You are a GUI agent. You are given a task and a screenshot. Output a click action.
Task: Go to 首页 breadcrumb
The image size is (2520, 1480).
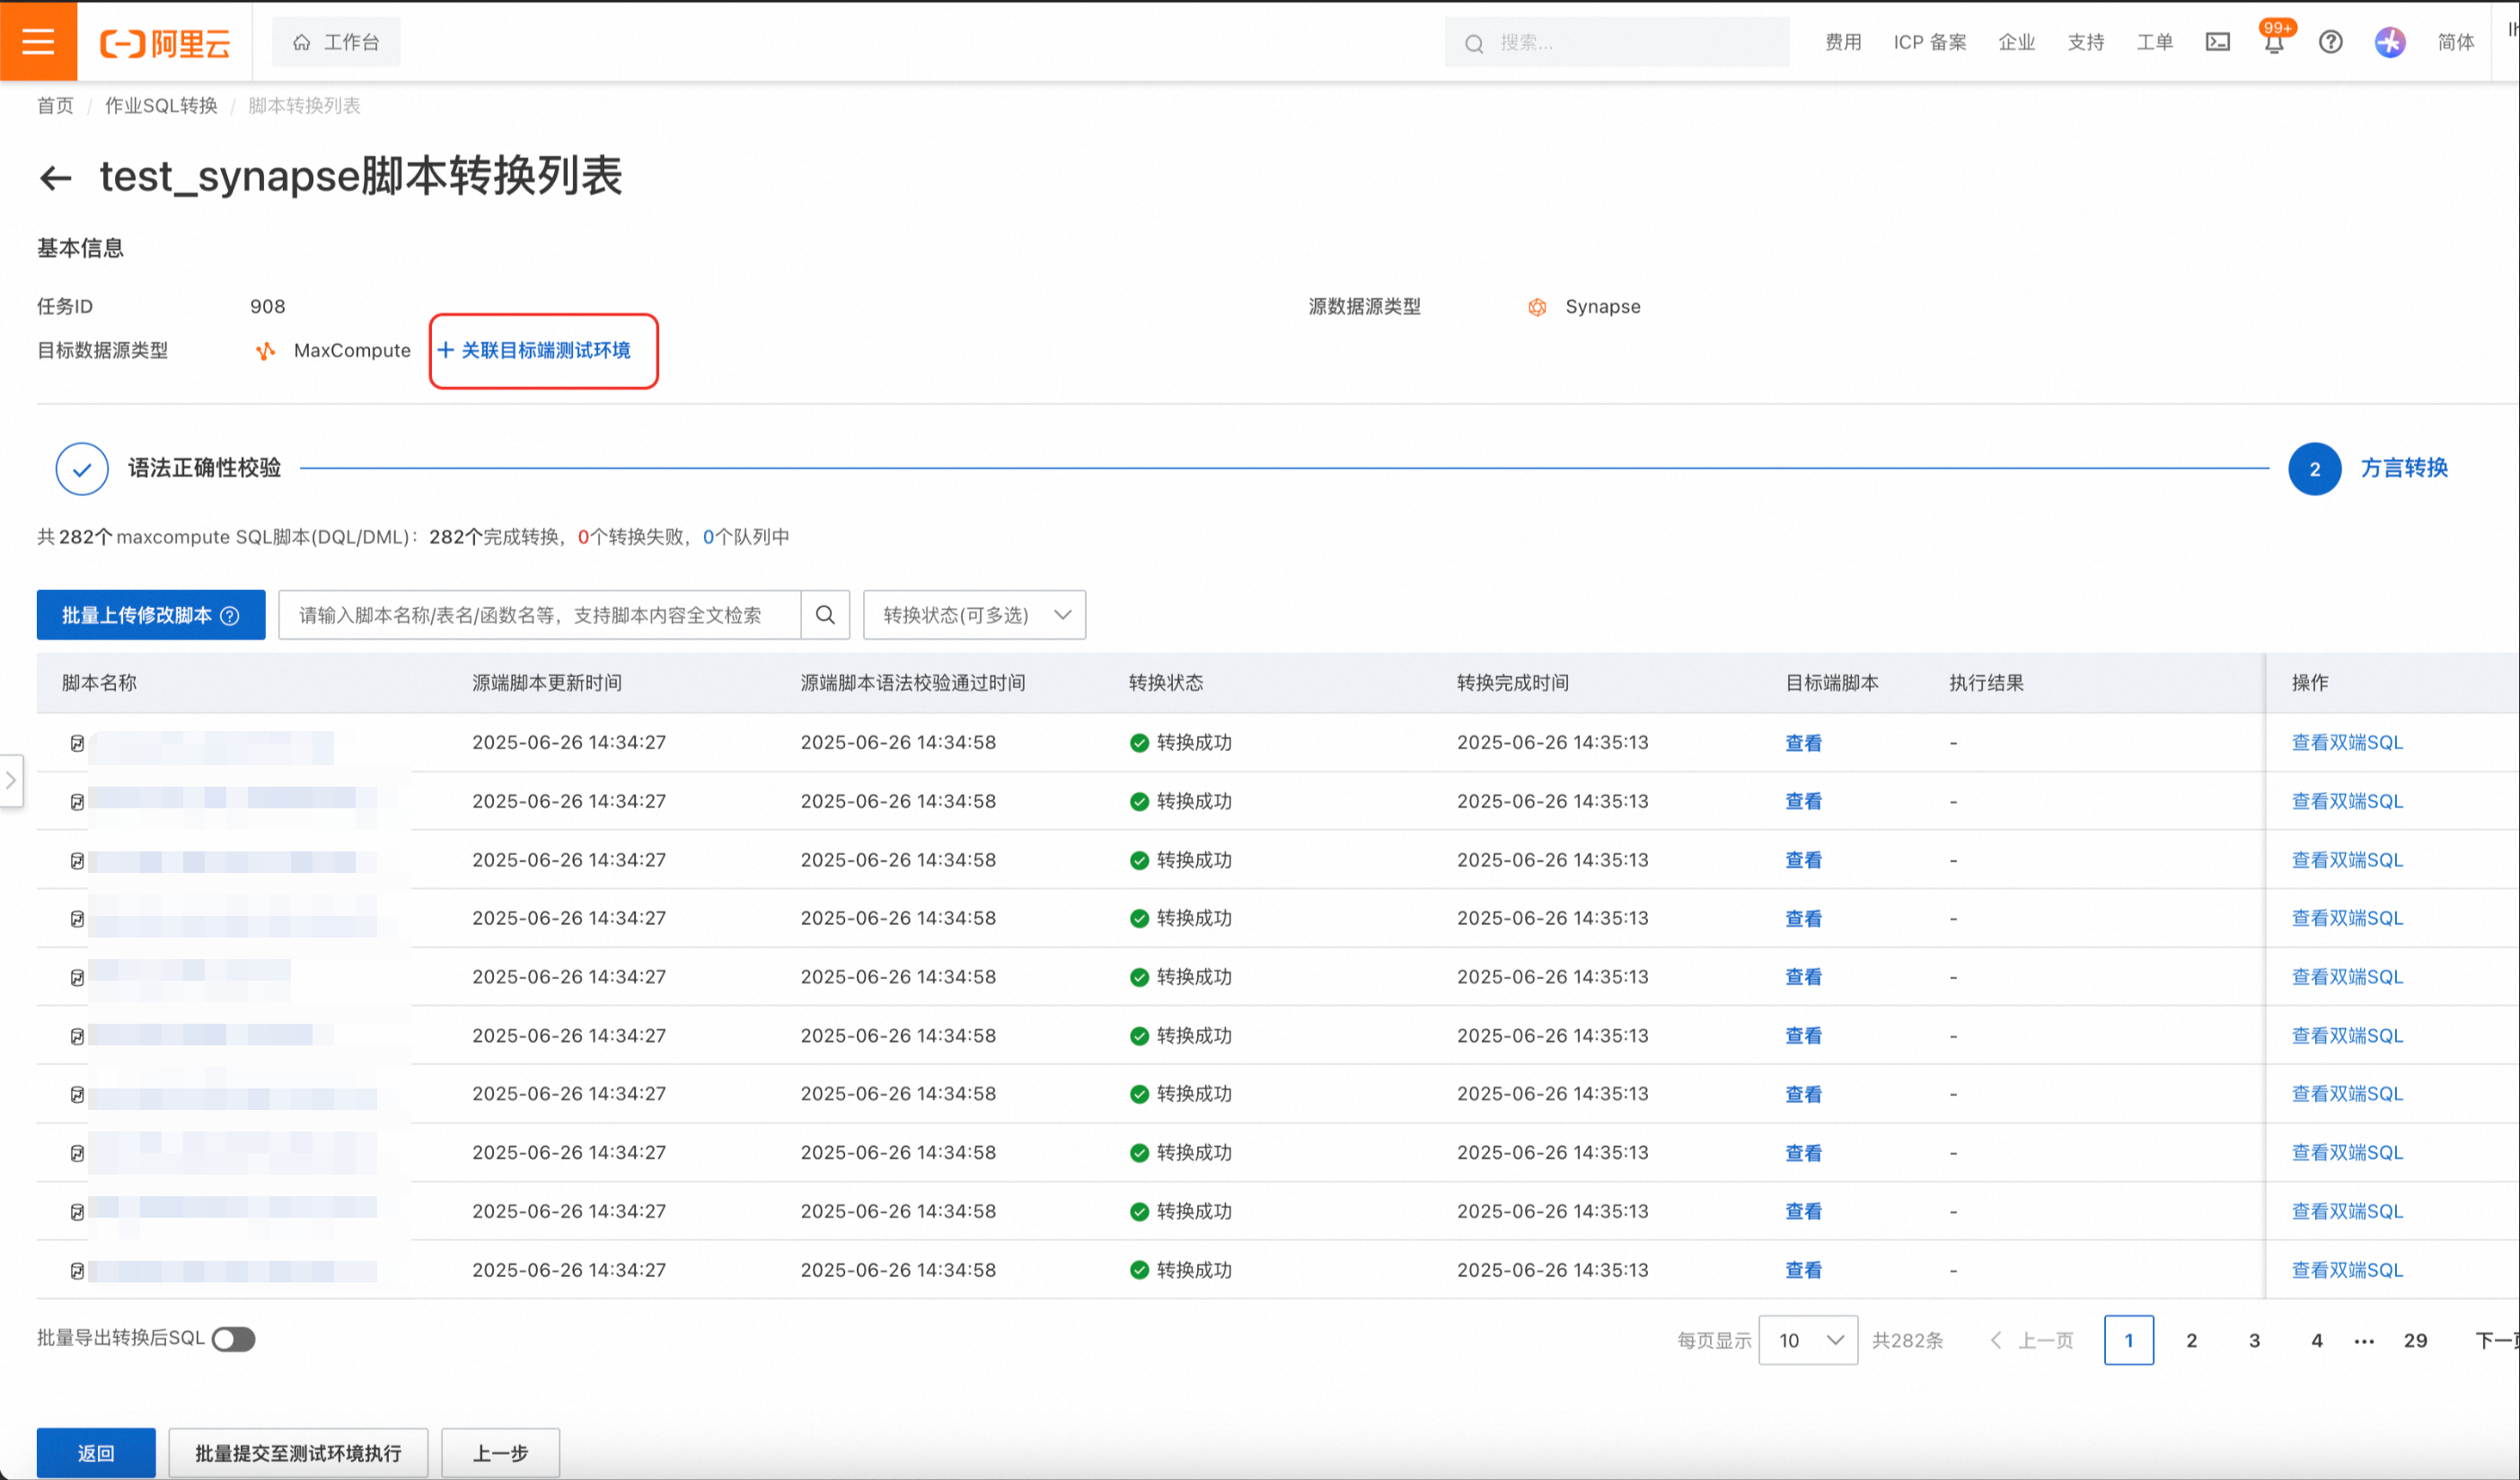tap(56, 105)
